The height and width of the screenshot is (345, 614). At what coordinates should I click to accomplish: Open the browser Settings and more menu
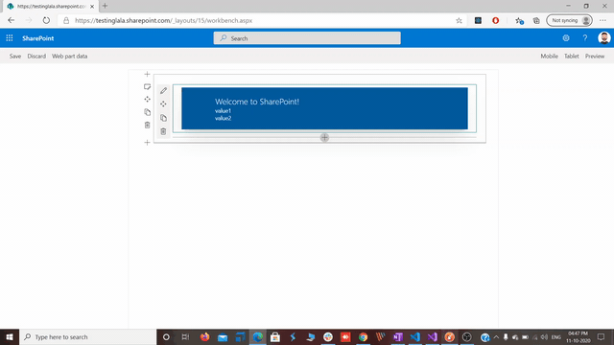[602, 20]
